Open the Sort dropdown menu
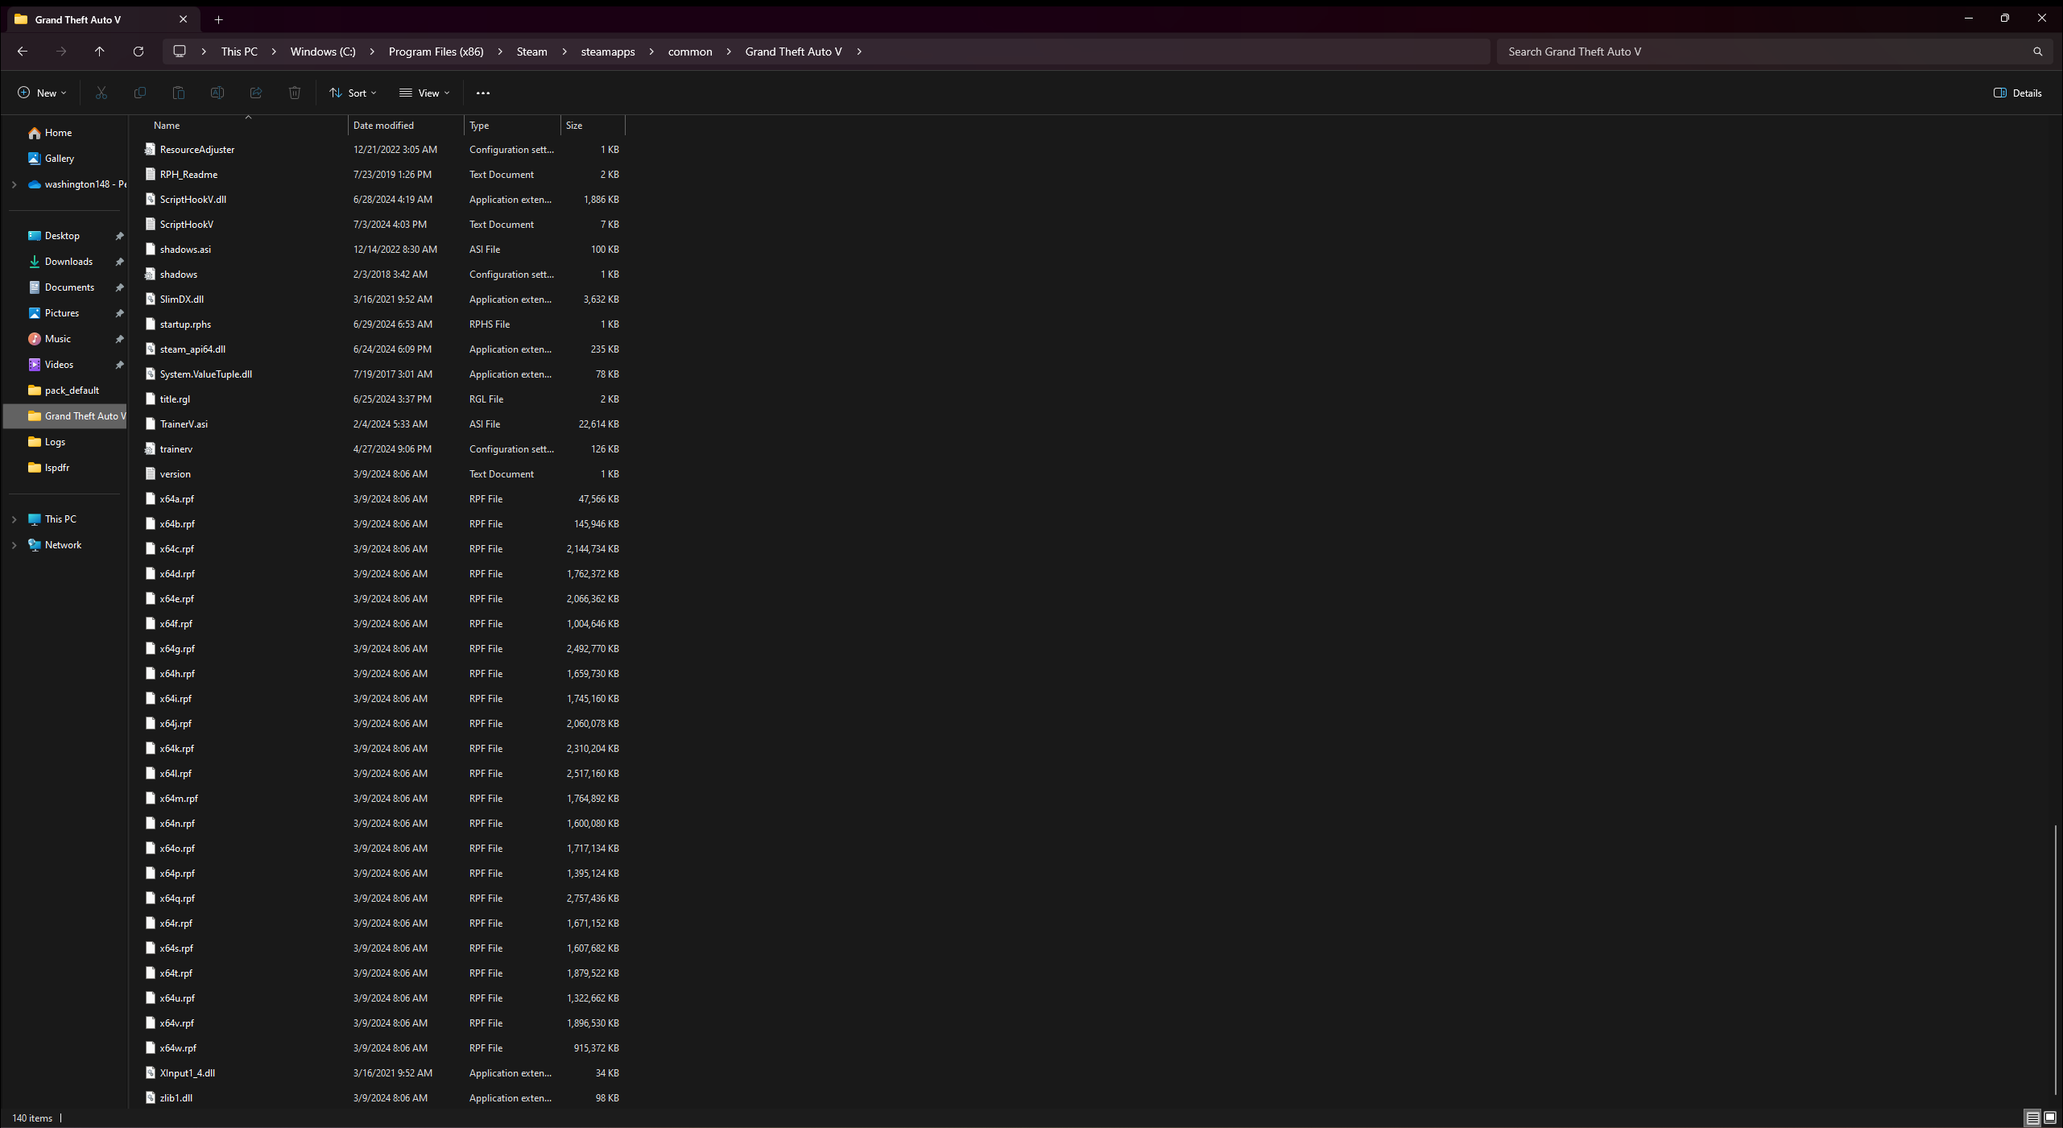This screenshot has height=1128, width=2063. (353, 93)
